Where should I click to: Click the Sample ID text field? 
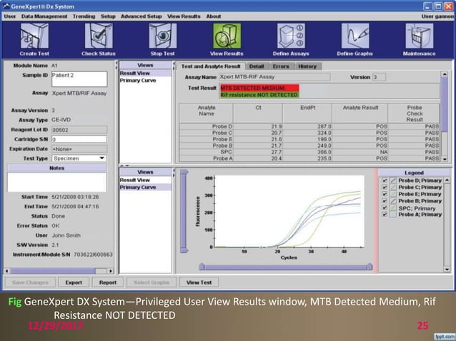[79, 79]
